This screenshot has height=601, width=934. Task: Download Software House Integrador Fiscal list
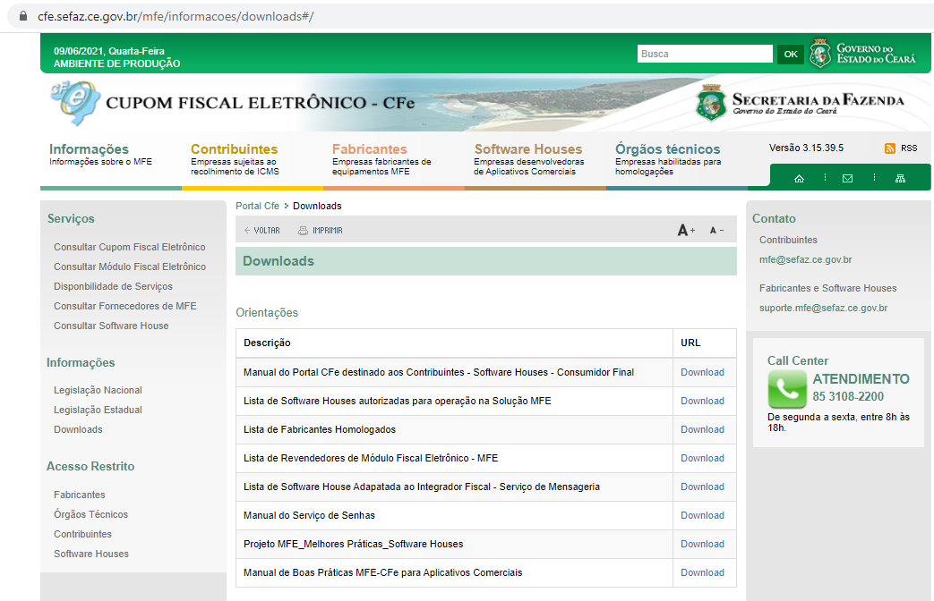tap(702, 487)
